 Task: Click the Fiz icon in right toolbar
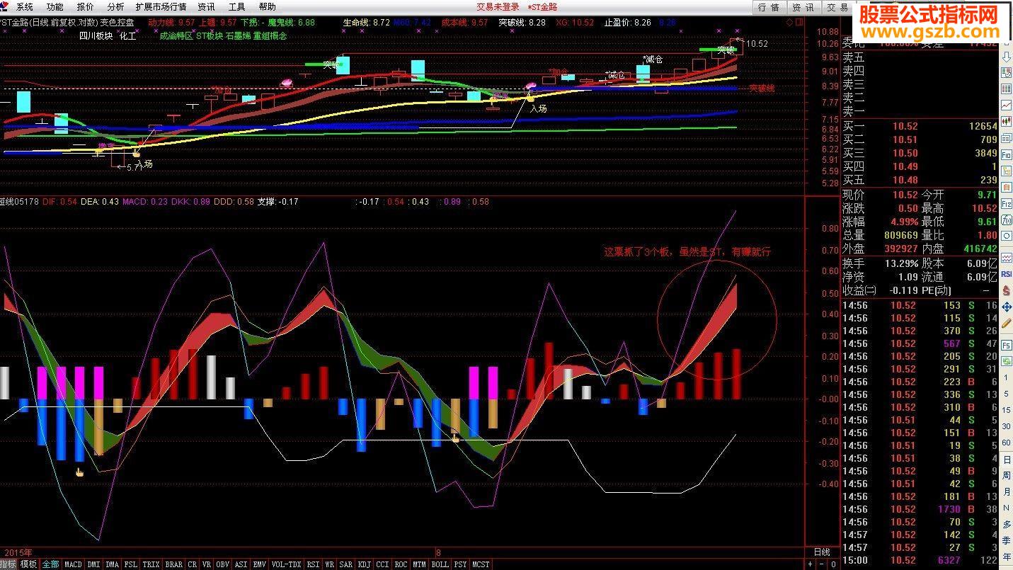tap(1007, 203)
